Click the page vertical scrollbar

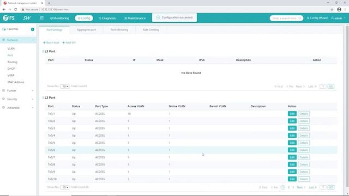347,107
